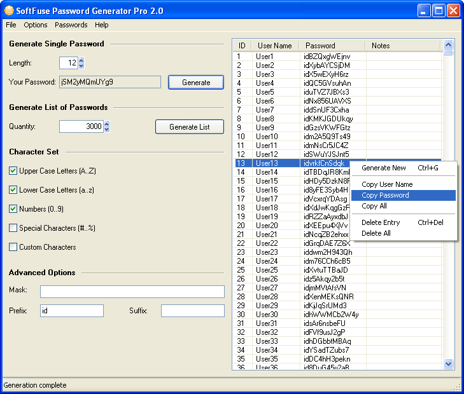Click the Generate button
Viewport: 464px width, 394px height.
196,82
